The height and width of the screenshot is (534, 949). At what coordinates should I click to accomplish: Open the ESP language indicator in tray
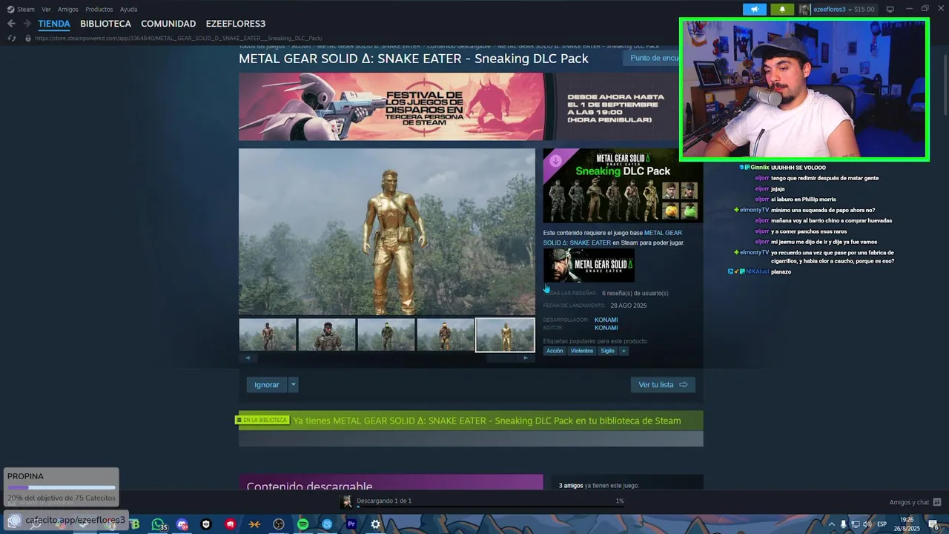(x=882, y=524)
